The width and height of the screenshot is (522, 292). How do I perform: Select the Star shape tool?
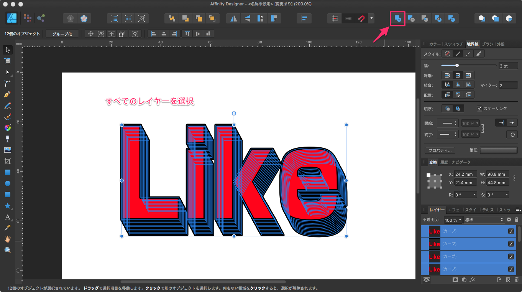(x=7, y=206)
